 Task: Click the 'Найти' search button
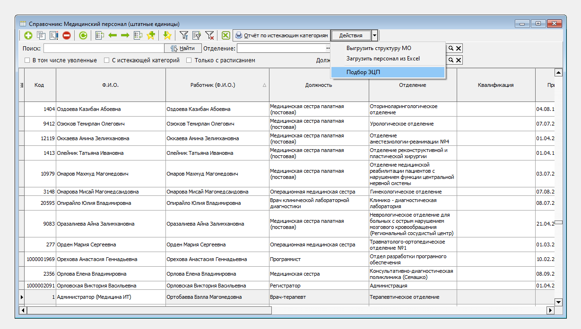pyautogui.click(x=182, y=48)
